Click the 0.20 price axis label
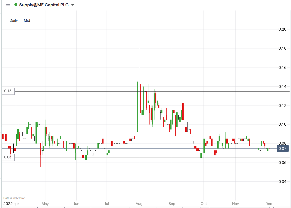 click(282, 29)
